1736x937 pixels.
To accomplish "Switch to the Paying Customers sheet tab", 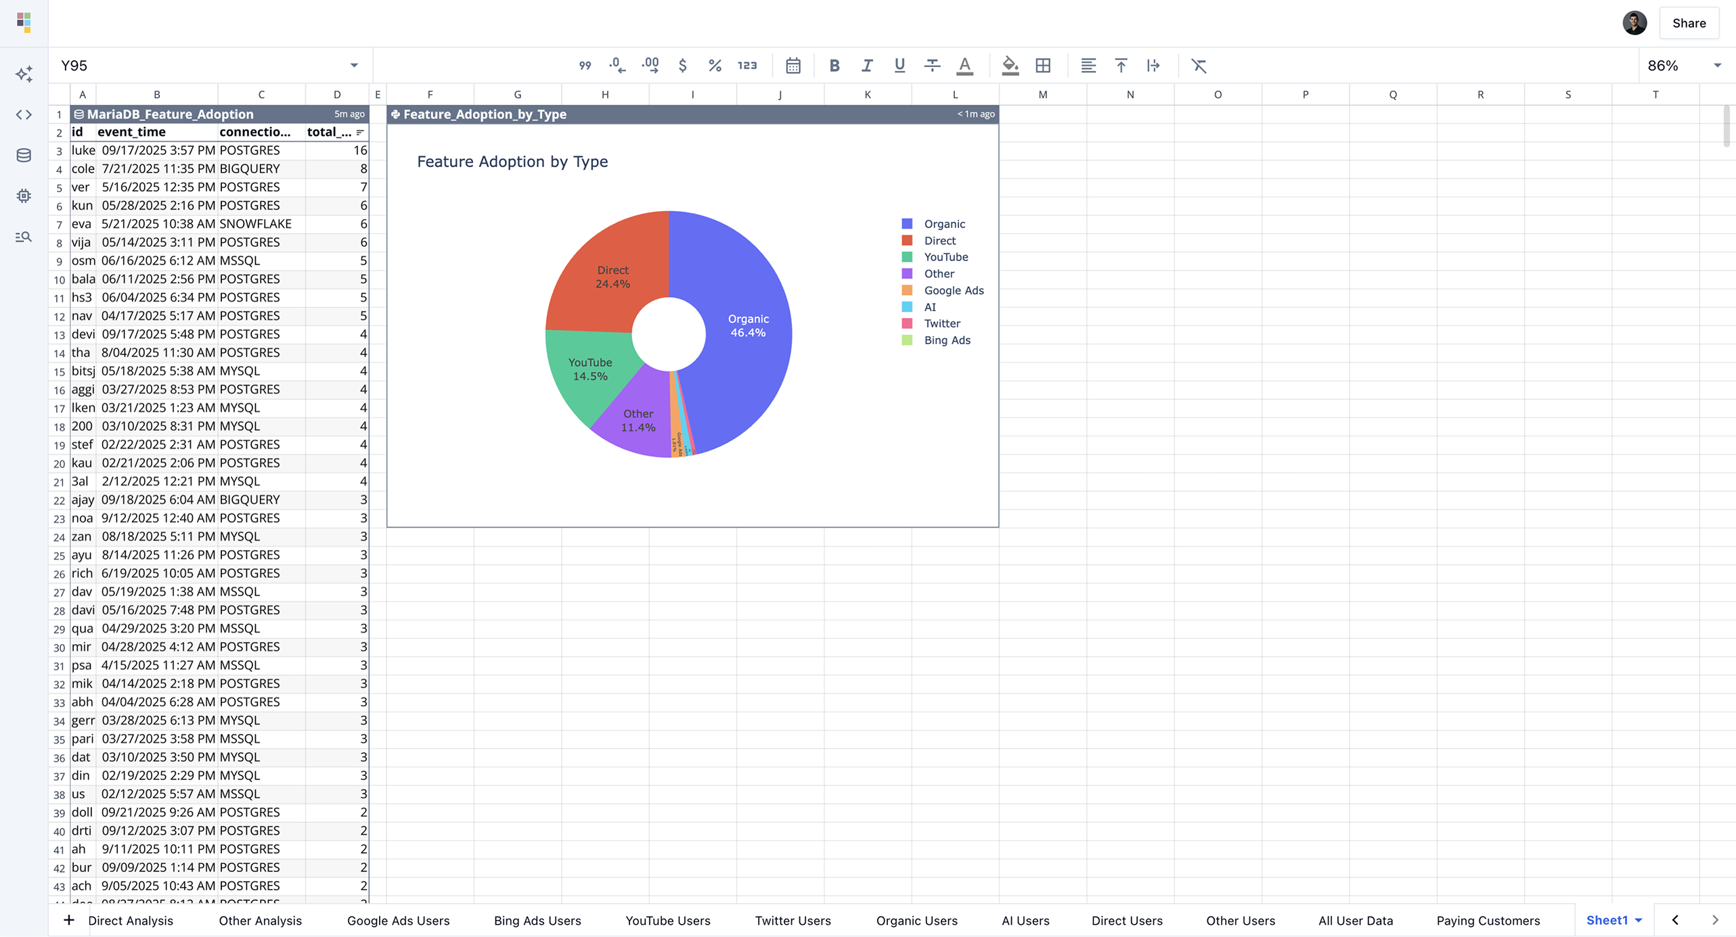I will coord(1488,920).
